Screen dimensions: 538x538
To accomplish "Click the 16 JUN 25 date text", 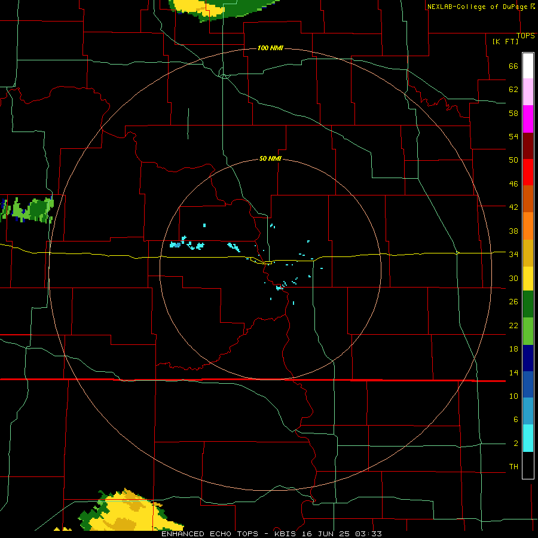I will [x=326, y=534].
